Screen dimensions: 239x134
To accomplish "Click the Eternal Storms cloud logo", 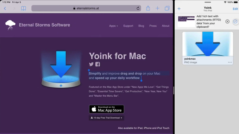I will pos(10,25).
